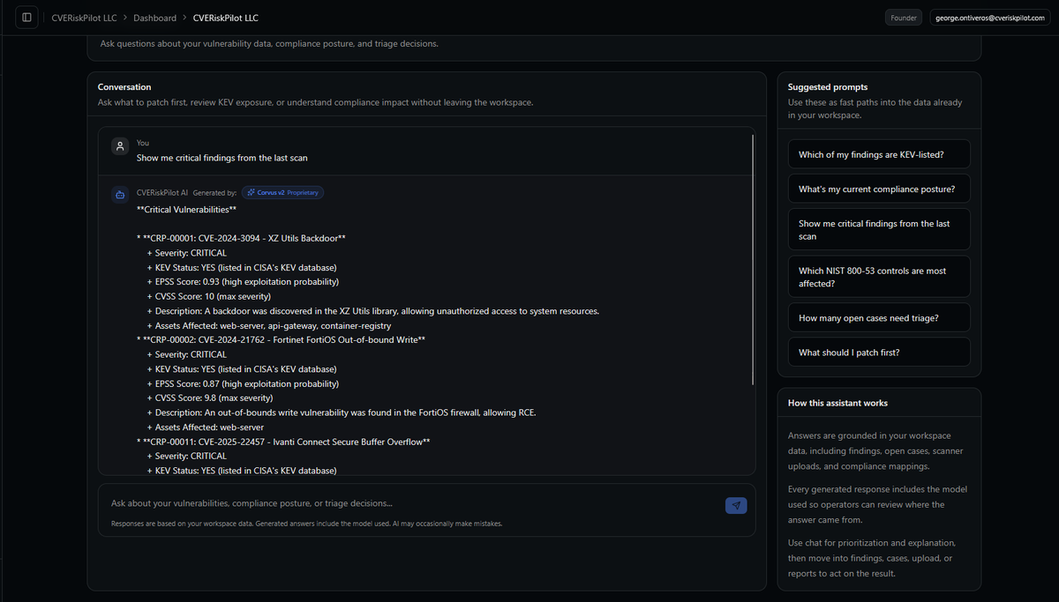Click the CRP-00001 XZ Utils Backdoor heading
The image size is (1059, 602).
pyautogui.click(x=241, y=238)
